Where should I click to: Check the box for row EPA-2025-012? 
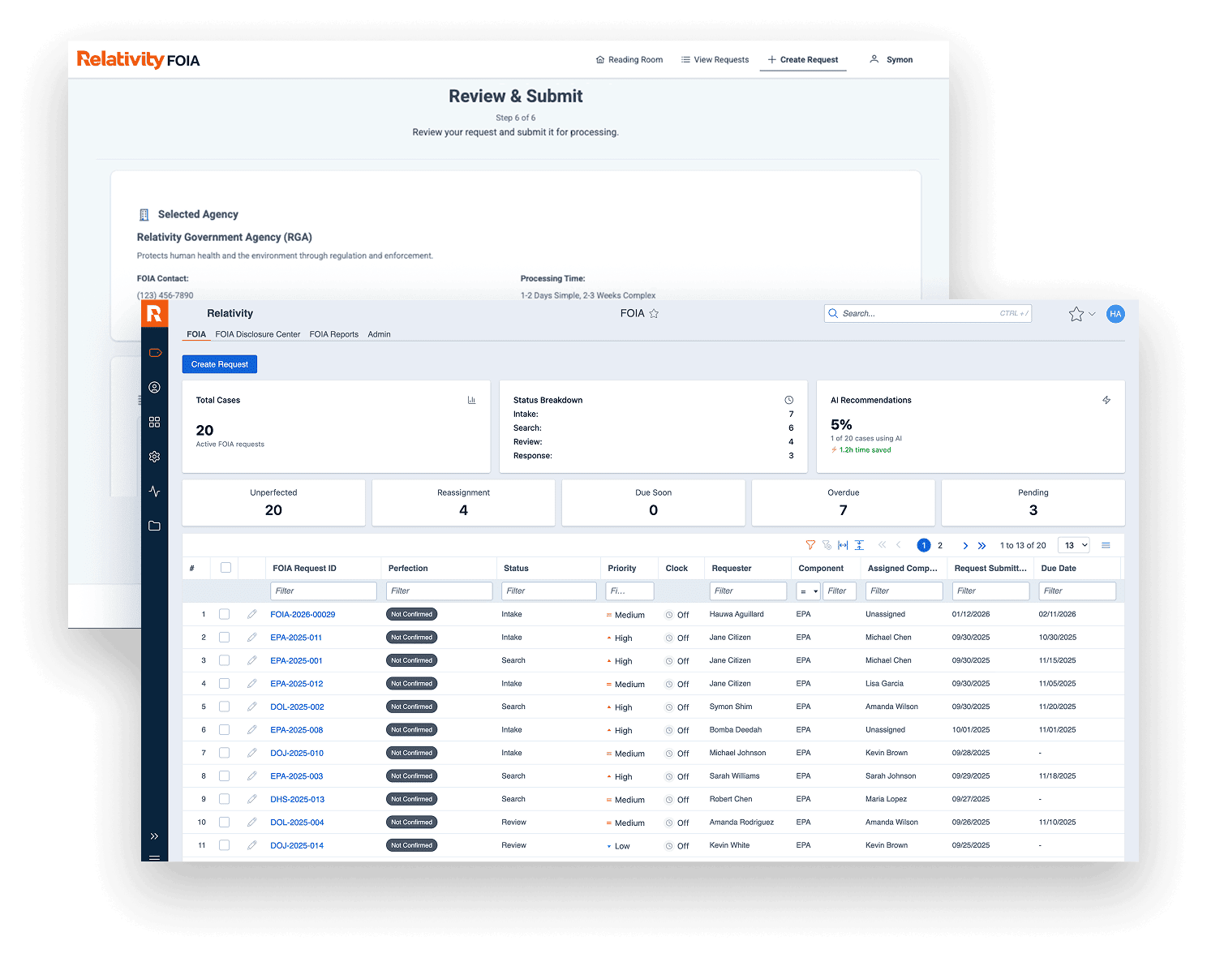pyautogui.click(x=224, y=684)
